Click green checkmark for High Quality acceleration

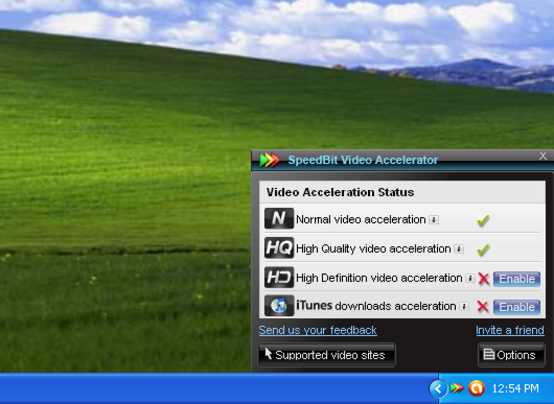[x=483, y=250]
